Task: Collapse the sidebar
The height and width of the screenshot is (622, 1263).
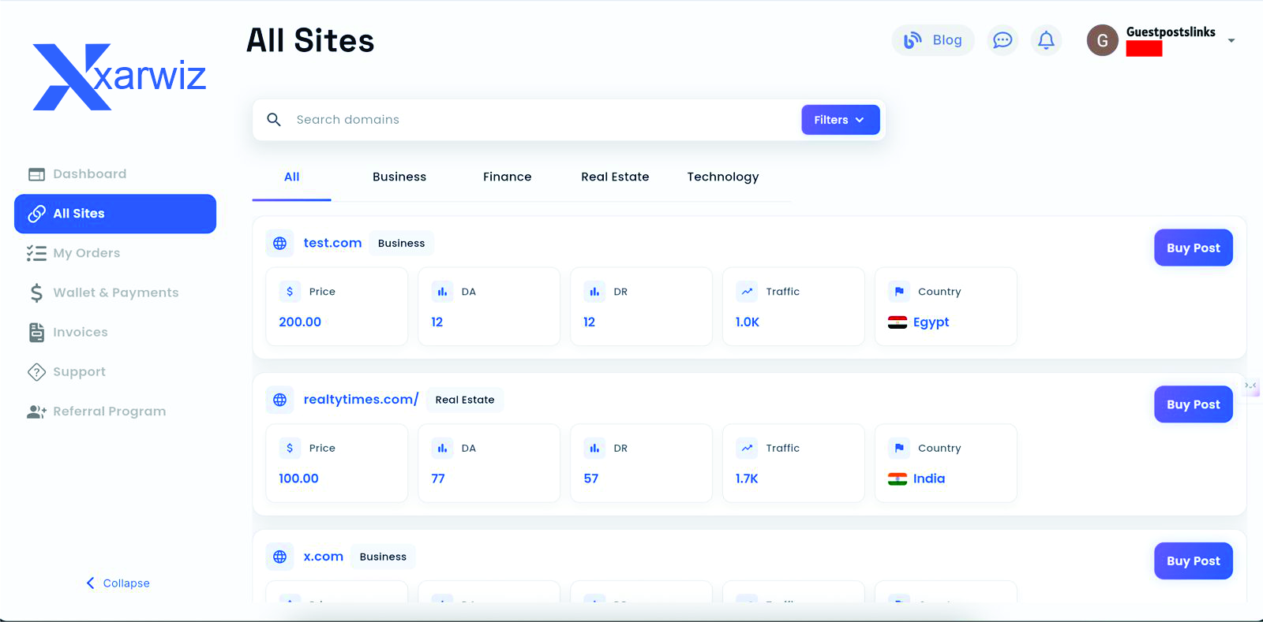Action: (x=118, y=583)
